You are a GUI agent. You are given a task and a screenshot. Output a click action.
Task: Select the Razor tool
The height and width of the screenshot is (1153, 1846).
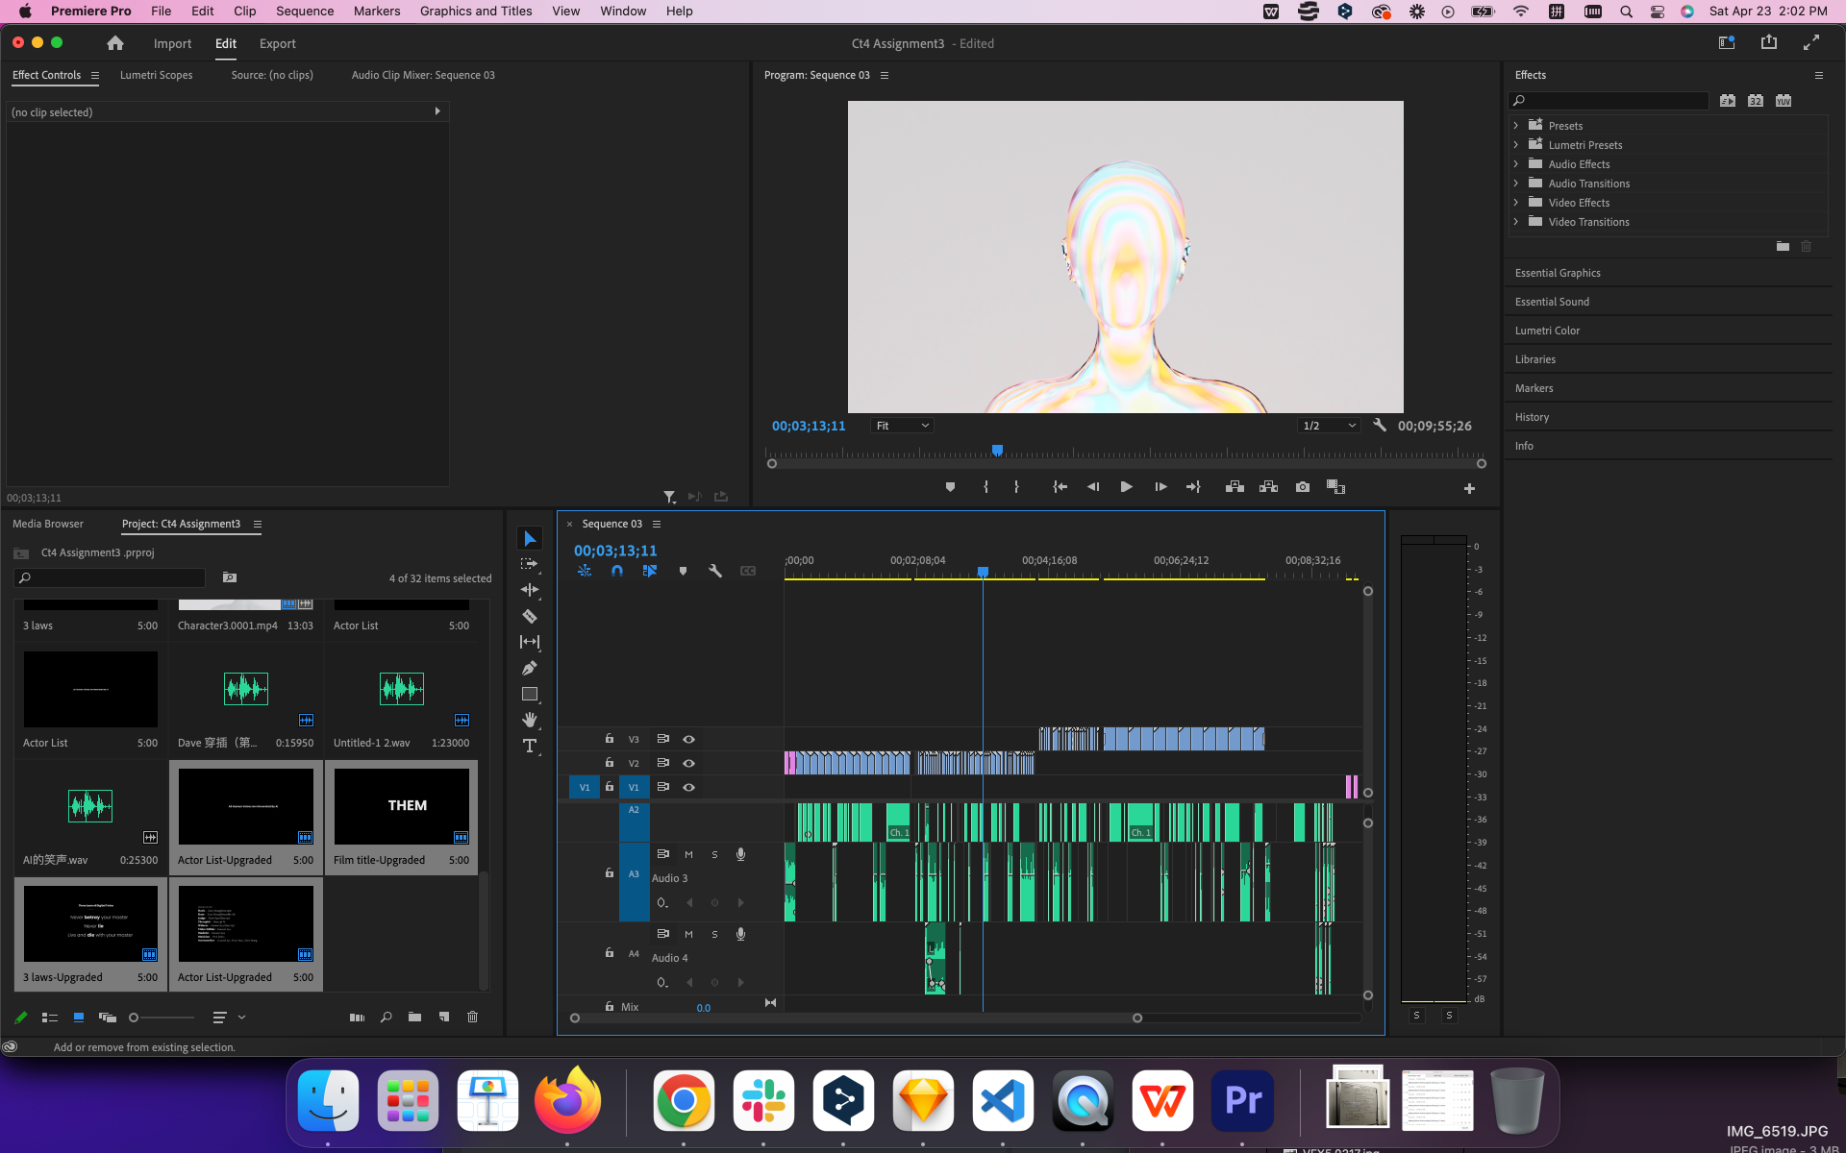[x=529, y=616]
